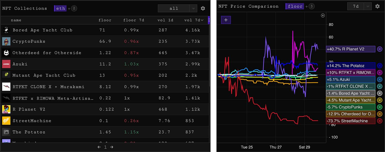
Task: Open CryptoPunks row name
Action: (x=29, y=41)
